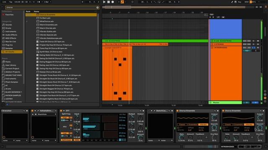268x150 pixels.
Task: Open the Max for Live category
Action: click(10, 42)
